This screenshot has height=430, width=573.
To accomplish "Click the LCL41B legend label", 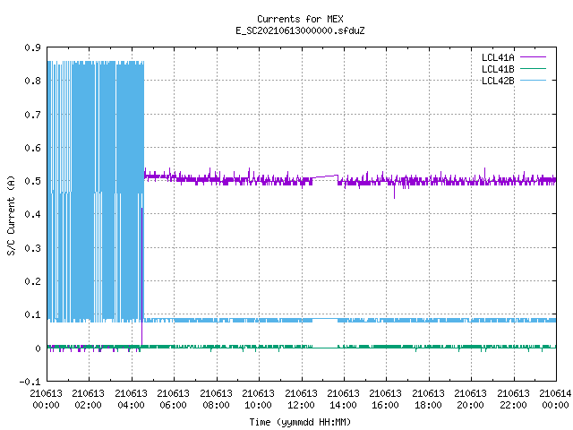I will coord(498,69).
